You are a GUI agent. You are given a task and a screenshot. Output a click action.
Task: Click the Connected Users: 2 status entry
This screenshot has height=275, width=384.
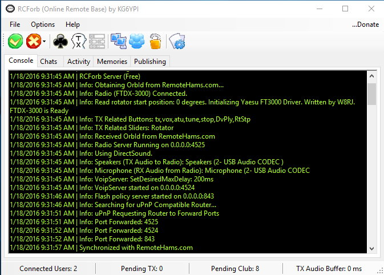click(x=48, y=269)
